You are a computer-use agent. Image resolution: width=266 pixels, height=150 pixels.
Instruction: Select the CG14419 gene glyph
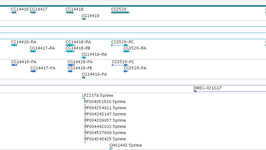pyautogui.click(x=84, y=19)
